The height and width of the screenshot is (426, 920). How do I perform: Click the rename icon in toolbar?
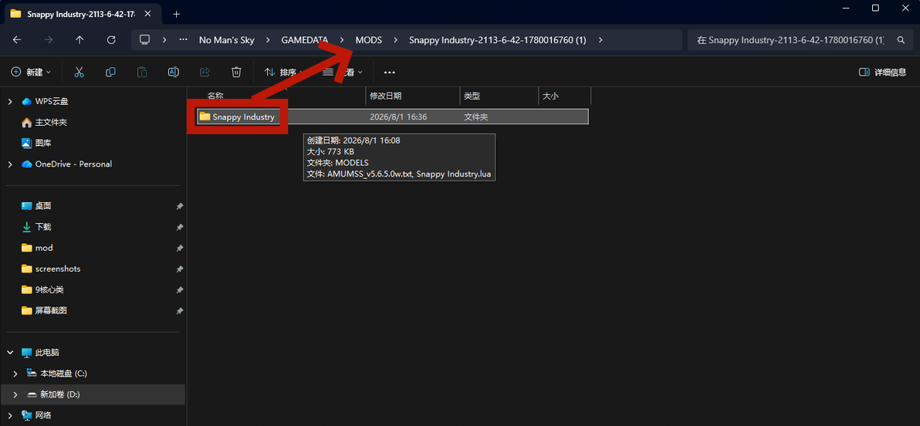tap(173, 73)
